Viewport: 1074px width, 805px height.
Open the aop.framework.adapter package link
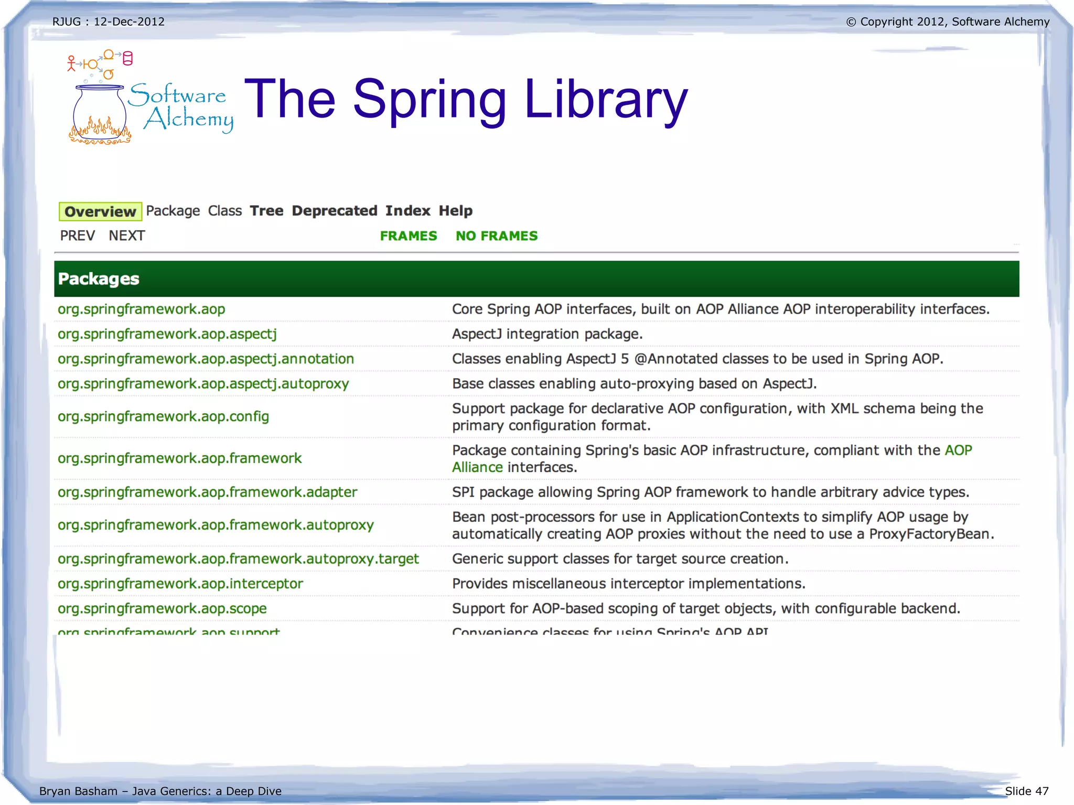(x=207, y=492)
